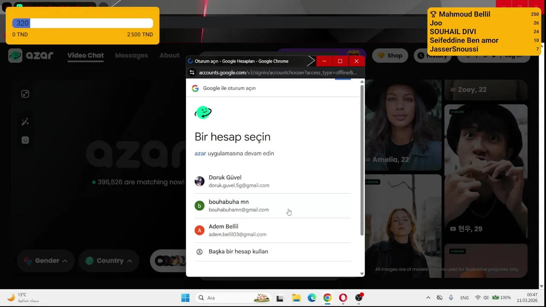Choose the Adem Bellil account
Image resolution: width=546 pixels, height=307 pixels.
(x=273, y=231)
